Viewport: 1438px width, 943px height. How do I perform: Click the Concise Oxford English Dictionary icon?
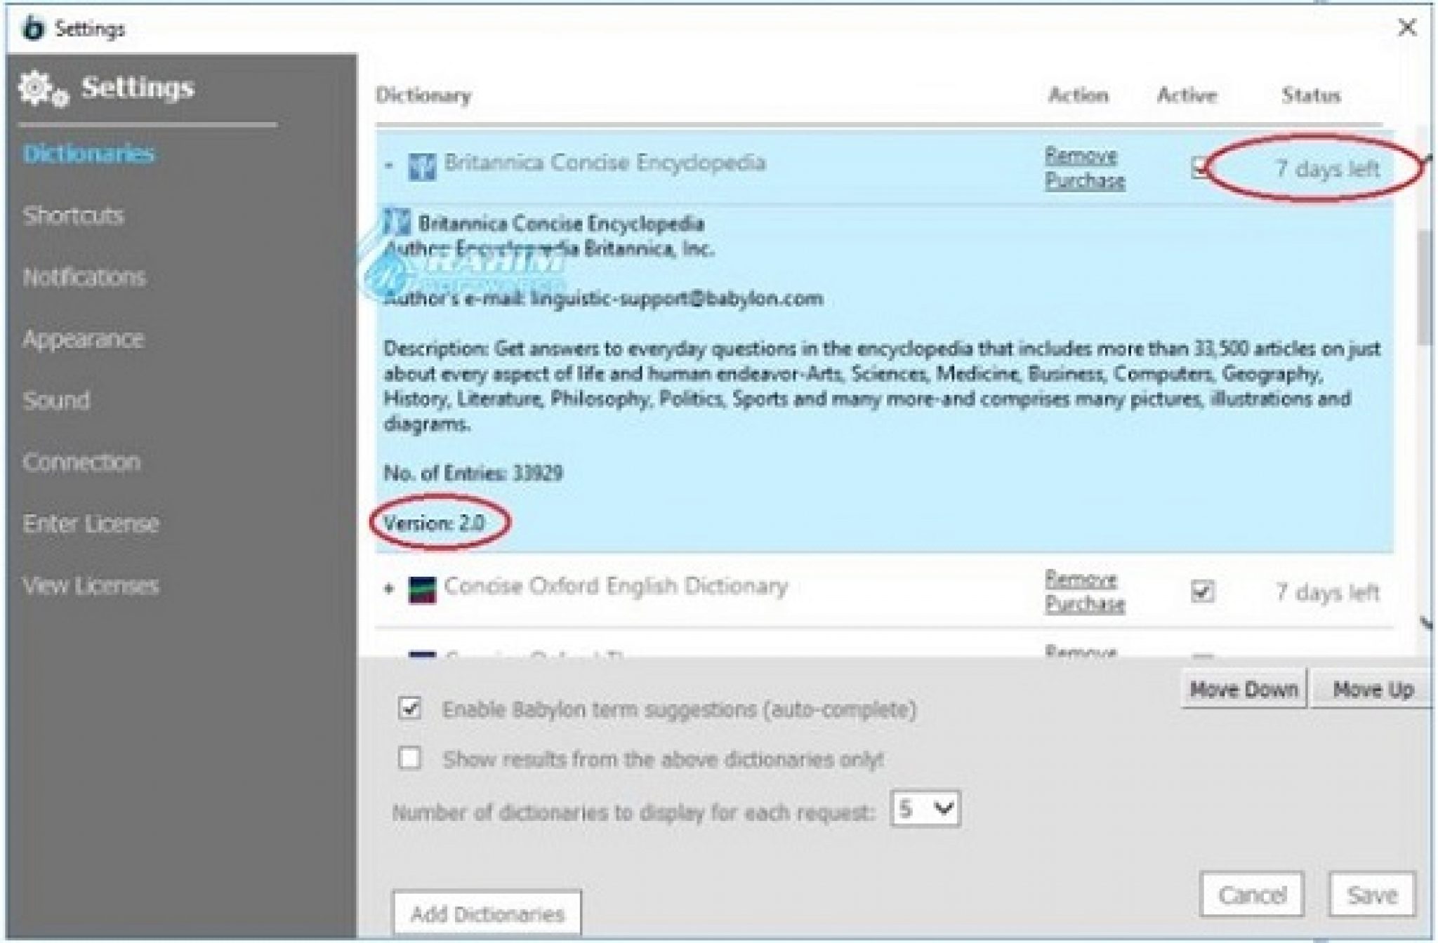[421, 589]
